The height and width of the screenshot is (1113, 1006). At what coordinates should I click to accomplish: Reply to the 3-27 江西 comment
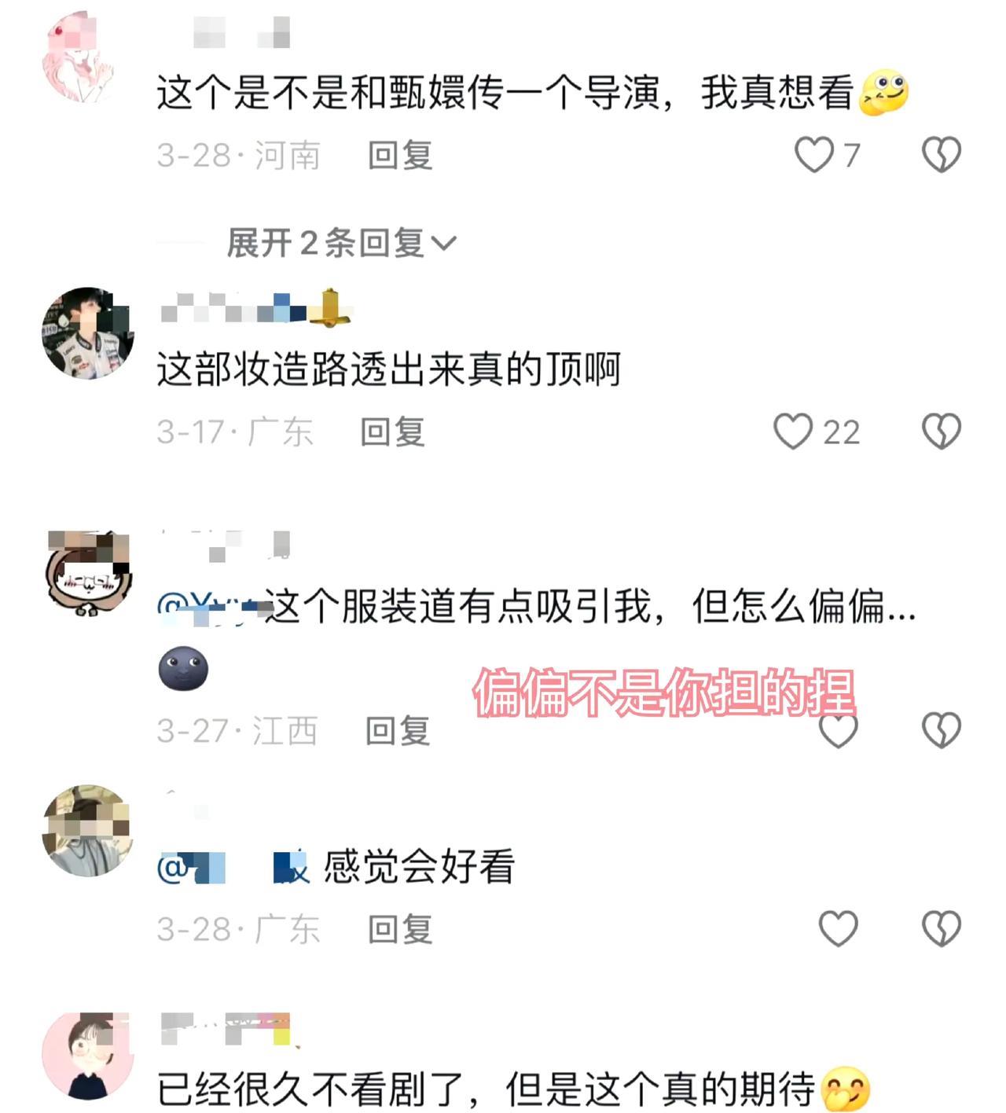[x=398, y=731]
